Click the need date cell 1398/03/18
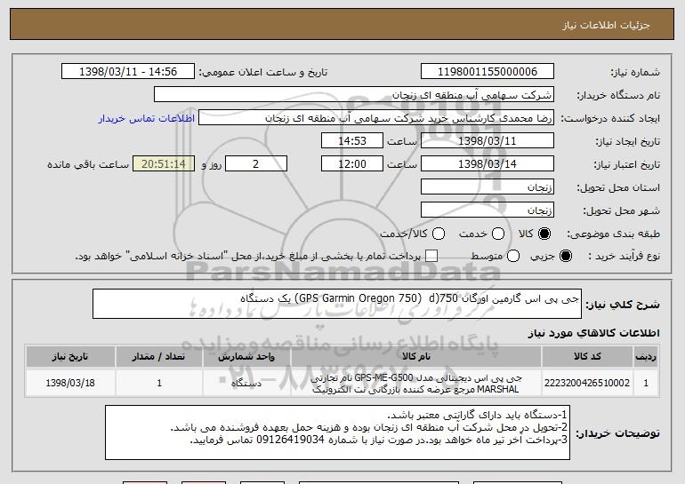The width and height of the screenshot is (685, 484). (x=70, y=383)
